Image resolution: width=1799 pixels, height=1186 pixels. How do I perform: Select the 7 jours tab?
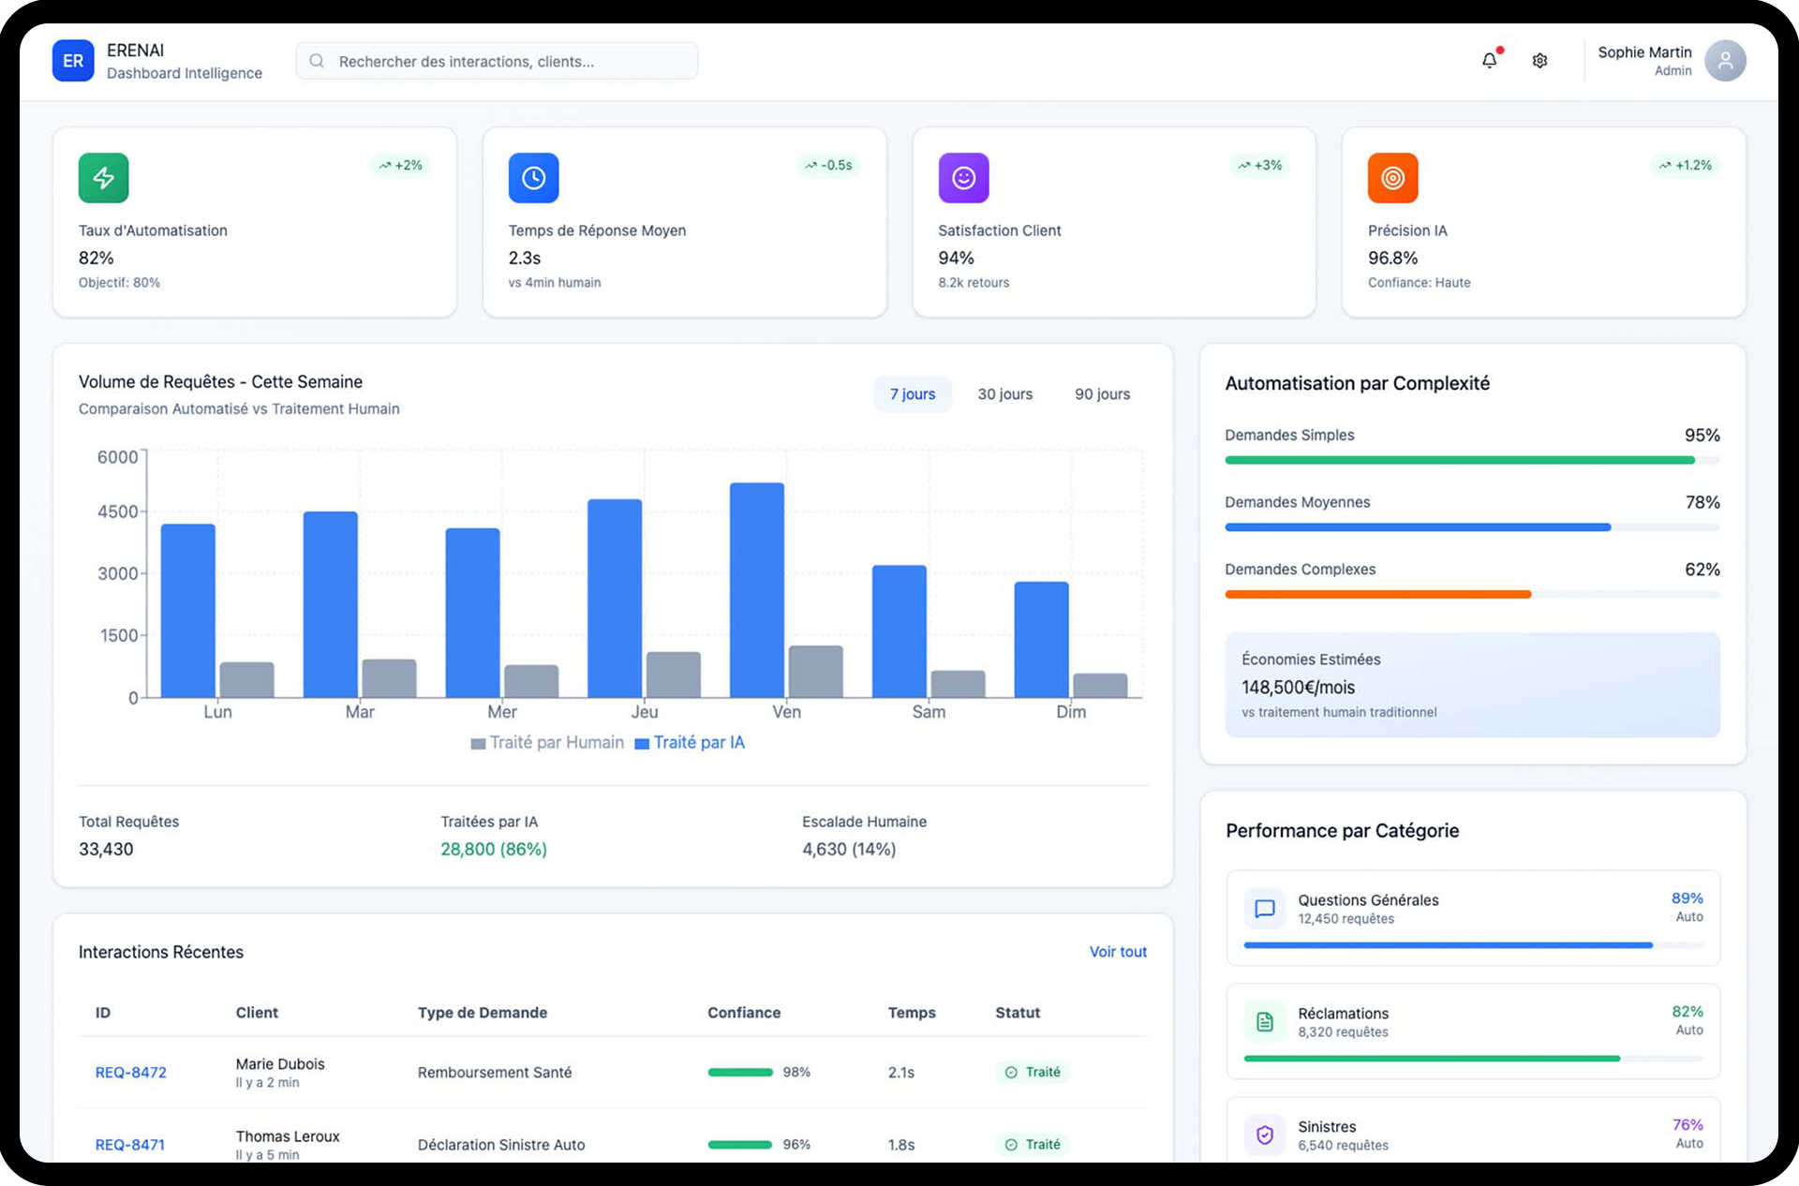[x=912, y=394]
